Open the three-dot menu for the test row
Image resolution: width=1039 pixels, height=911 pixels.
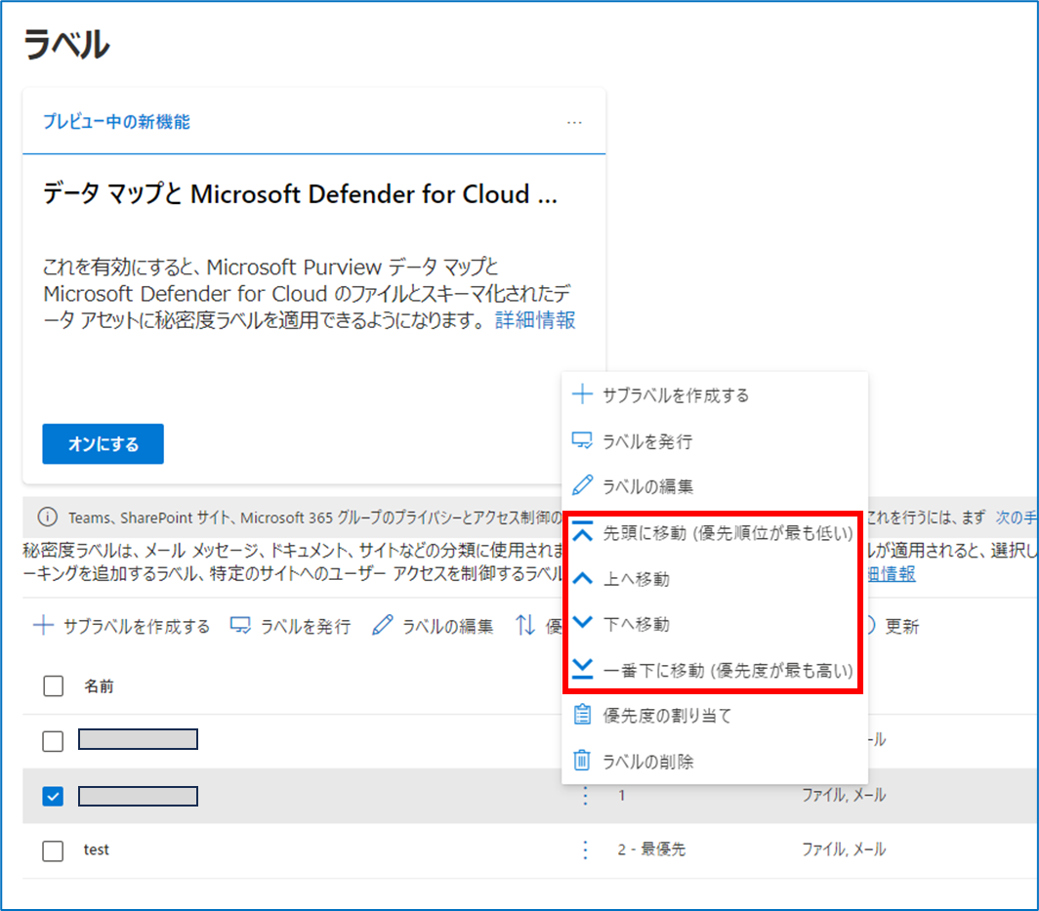pyautogui.click(x=584, y=850)
